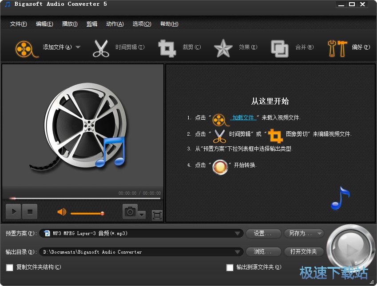Follow the 加载文件 link in the guide

[242, 117]
